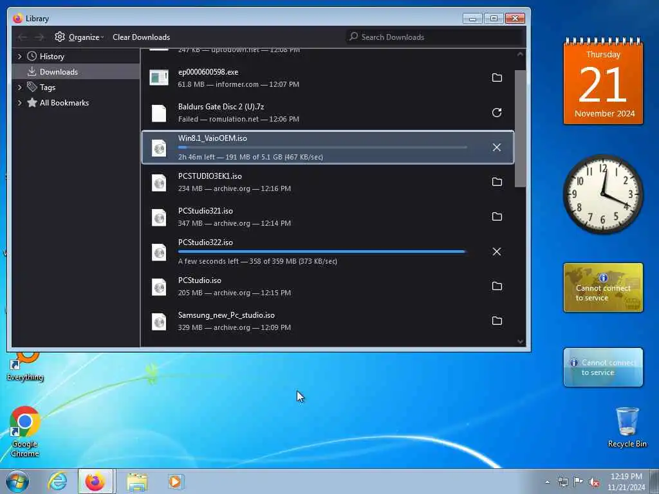
Task: Click the scroll up arrow of downloads list
Action: pos(520,54)
